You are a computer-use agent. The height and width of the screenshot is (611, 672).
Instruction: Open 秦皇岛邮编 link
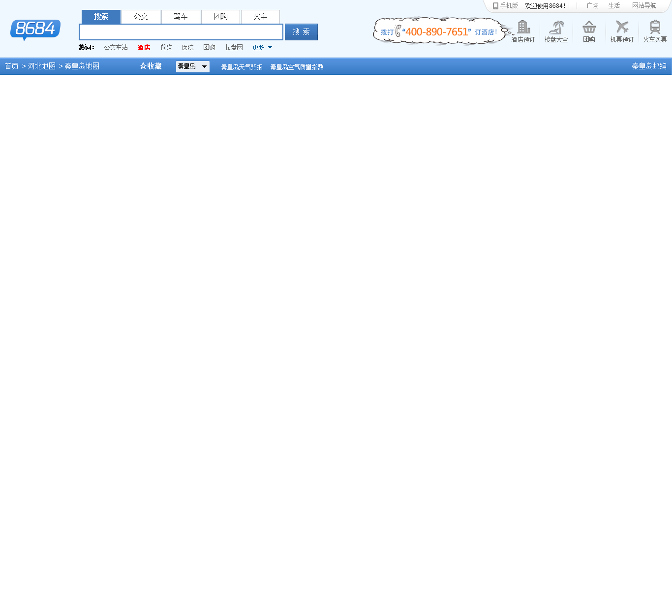pos(649,66)
